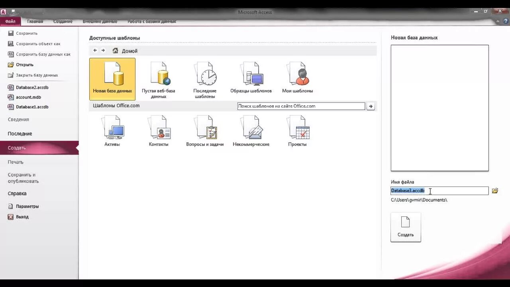Choose Закрыть базу данных
This screenshot has width=510, height=287.
coord(33,75)
